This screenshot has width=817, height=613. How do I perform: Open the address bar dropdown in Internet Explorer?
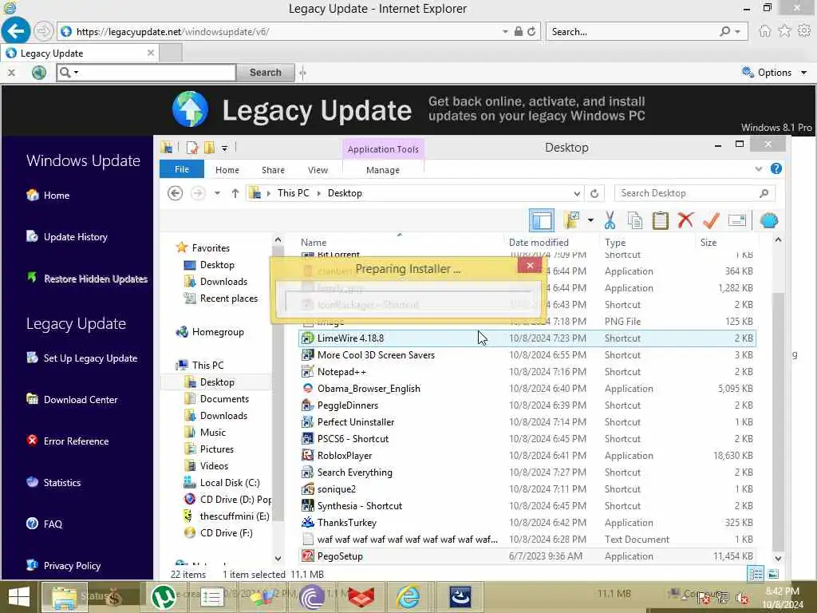point(505,32)
